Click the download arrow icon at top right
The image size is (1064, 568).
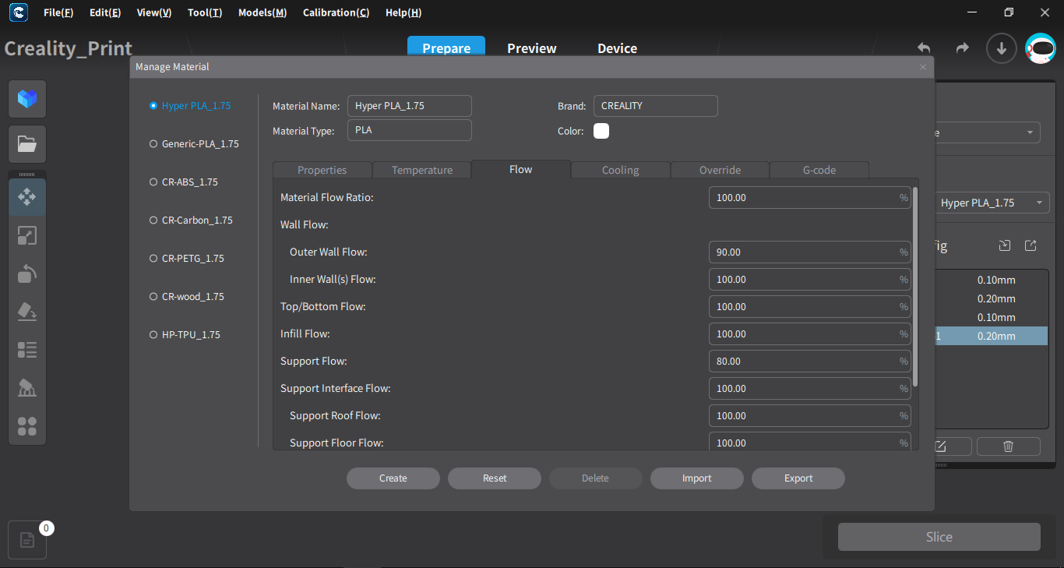point(1002,48)
